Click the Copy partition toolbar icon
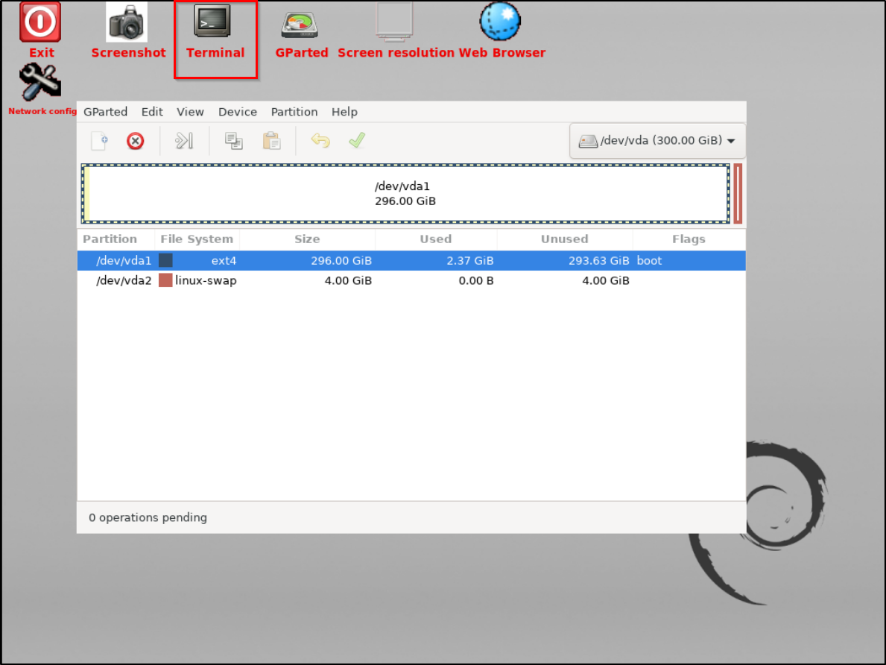Viewport: 886px width, 665px height. coord(234,141)
